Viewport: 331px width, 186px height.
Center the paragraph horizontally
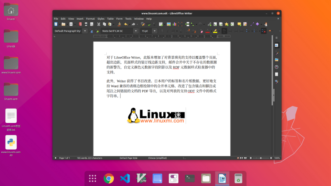click(x=230, y=31)
